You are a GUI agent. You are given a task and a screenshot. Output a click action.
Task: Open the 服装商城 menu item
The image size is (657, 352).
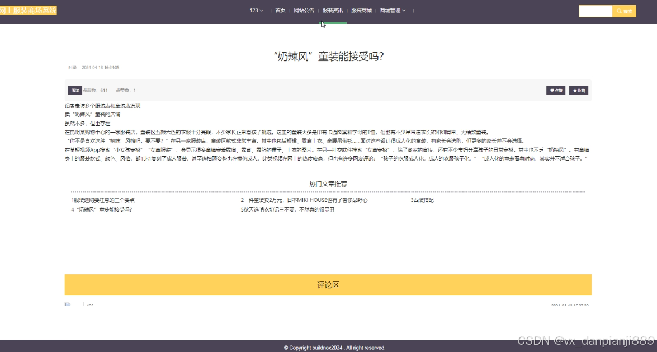(x=361, y=11)
